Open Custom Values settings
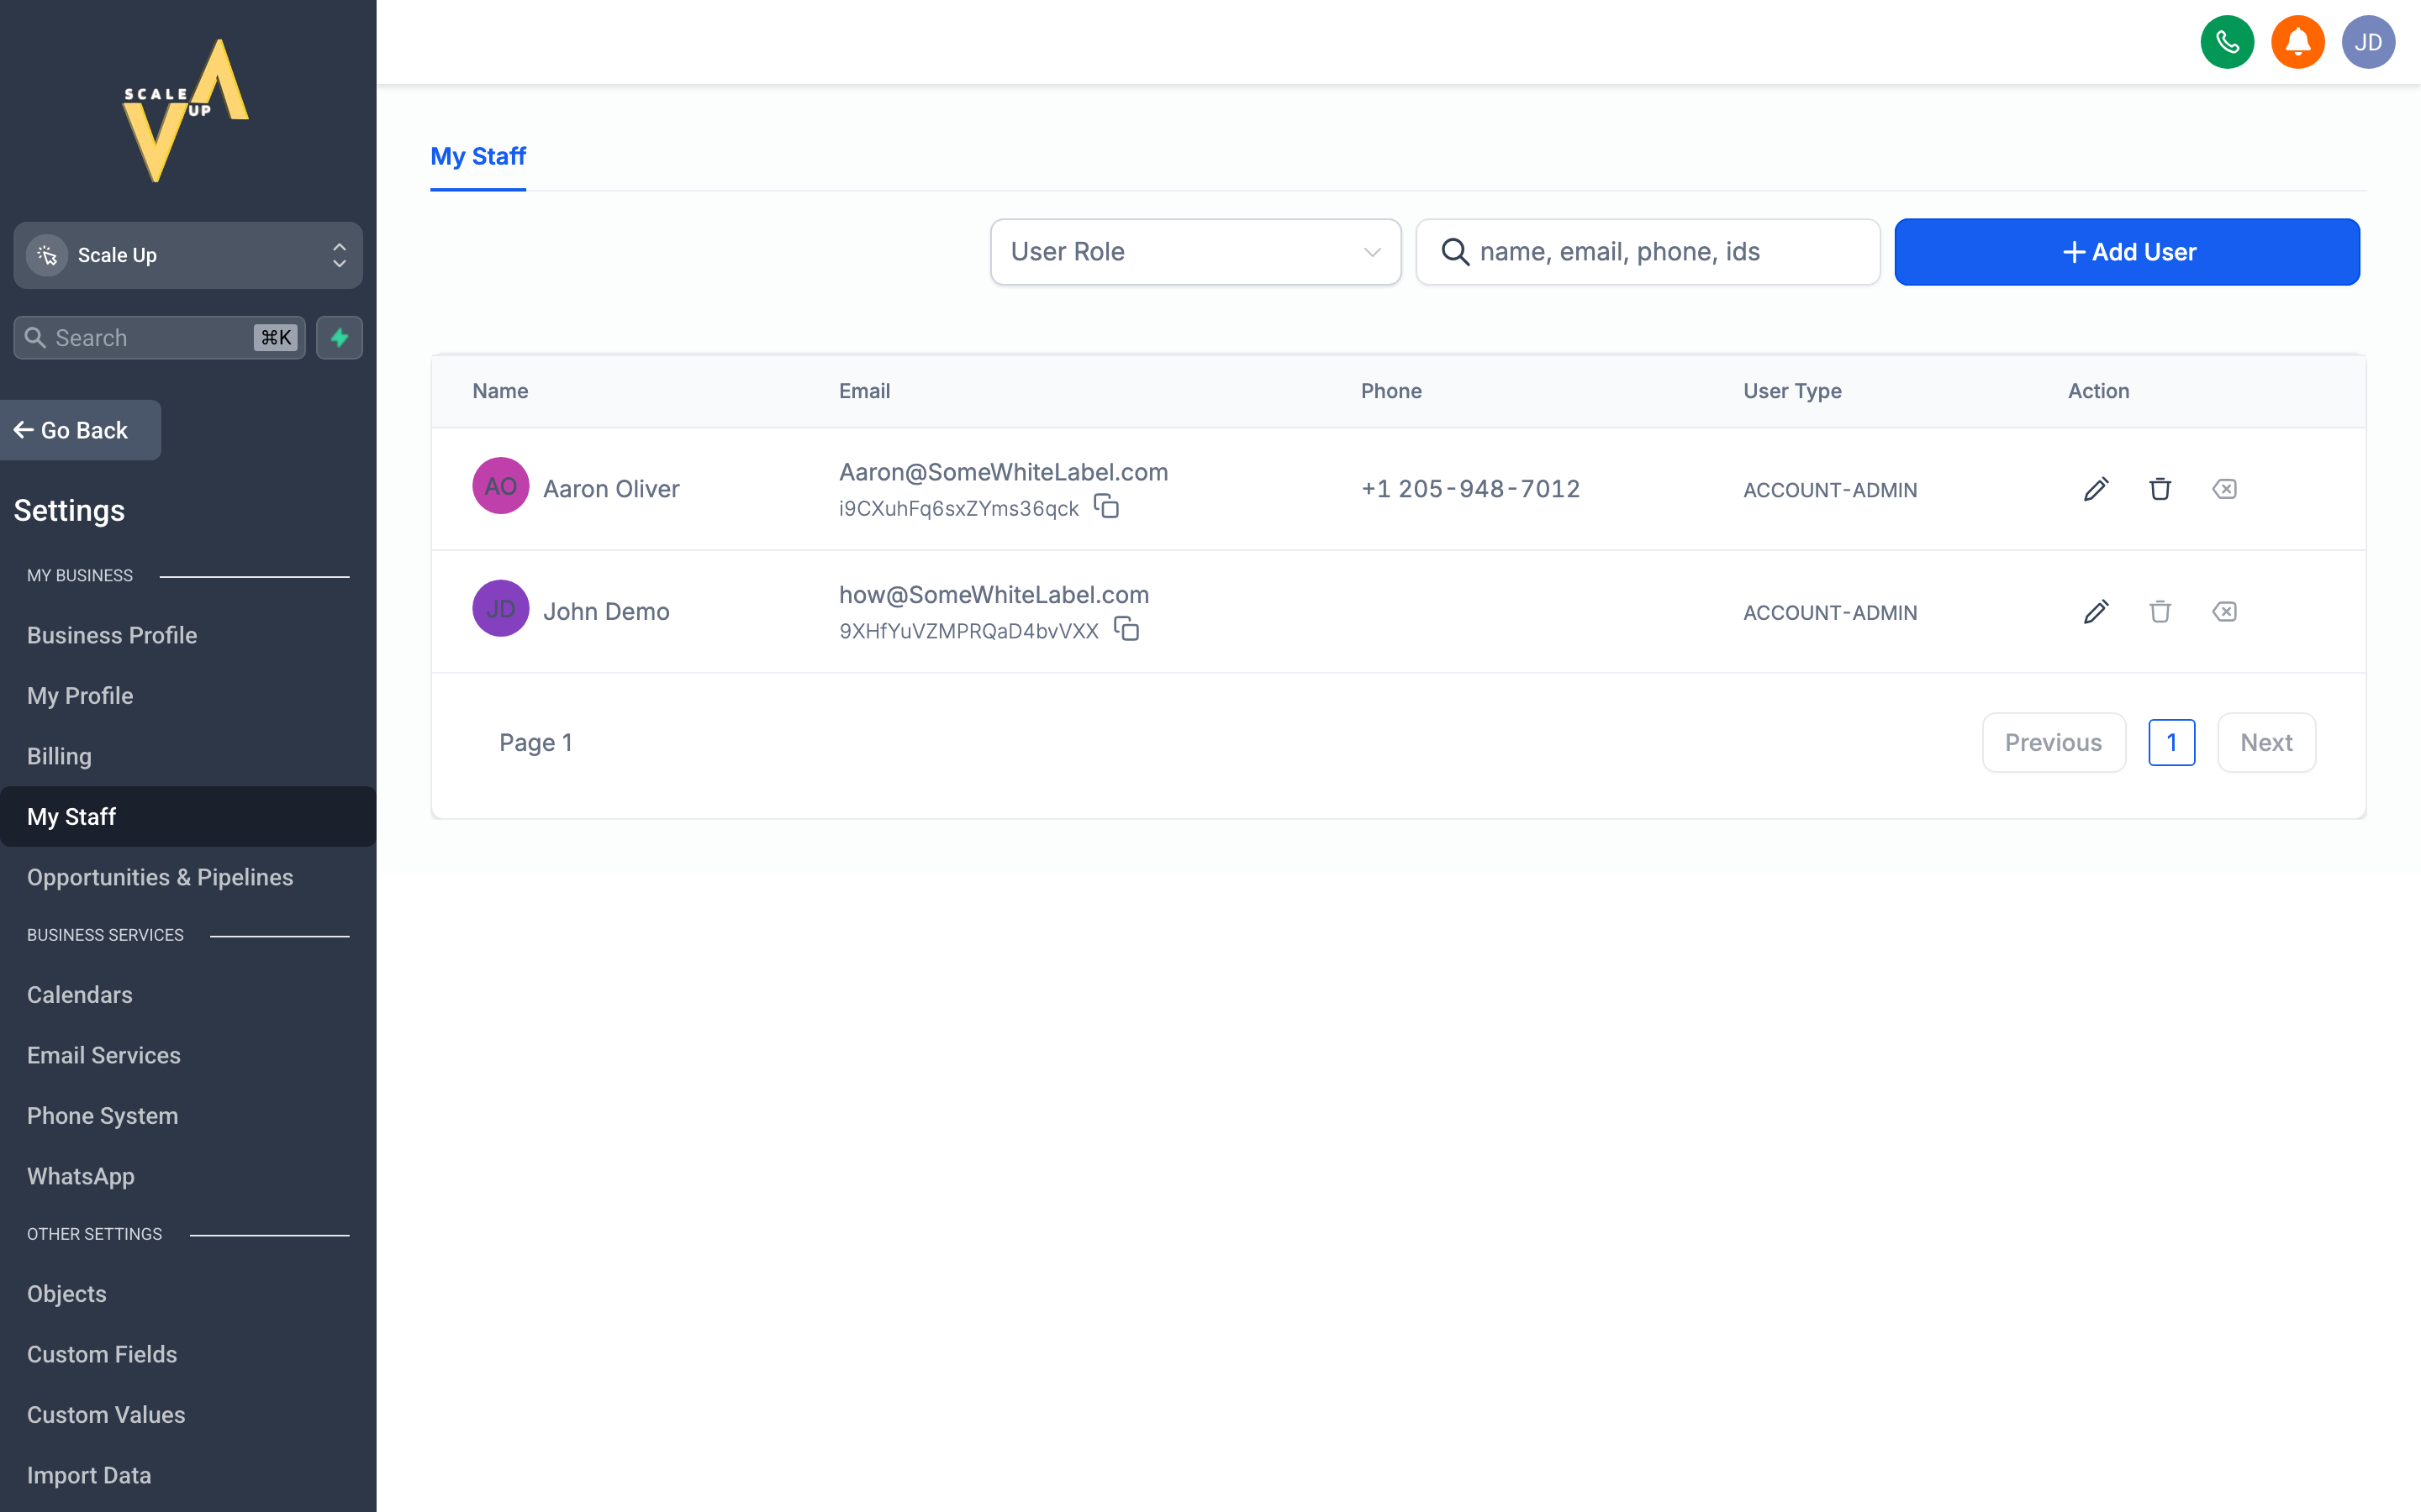The height and width of the screenshot is (1512, 2421). (x=106, y=1415)
